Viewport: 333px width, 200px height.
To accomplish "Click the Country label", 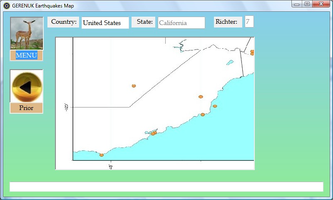I will point(63,22).
